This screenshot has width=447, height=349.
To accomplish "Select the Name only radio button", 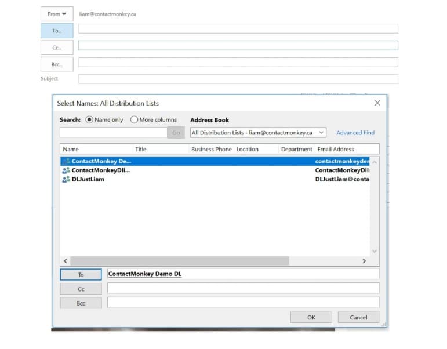I will [x=89, y=120].
